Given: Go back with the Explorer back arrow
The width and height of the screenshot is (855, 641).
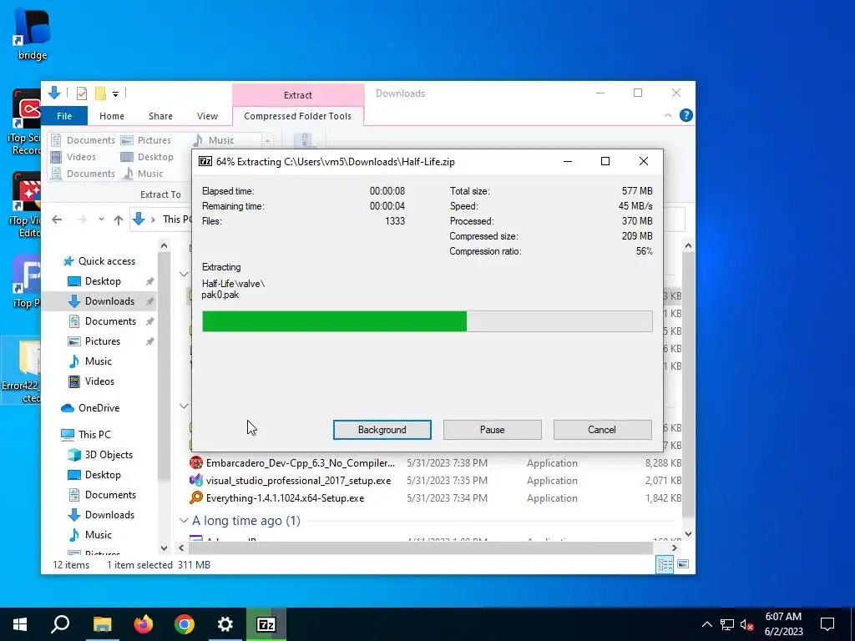Looking at the screenshot, I should click(x=57, y=220).
